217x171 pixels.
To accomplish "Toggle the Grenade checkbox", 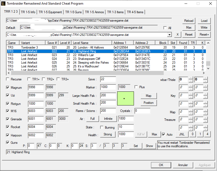I will (x=8, y=119).
